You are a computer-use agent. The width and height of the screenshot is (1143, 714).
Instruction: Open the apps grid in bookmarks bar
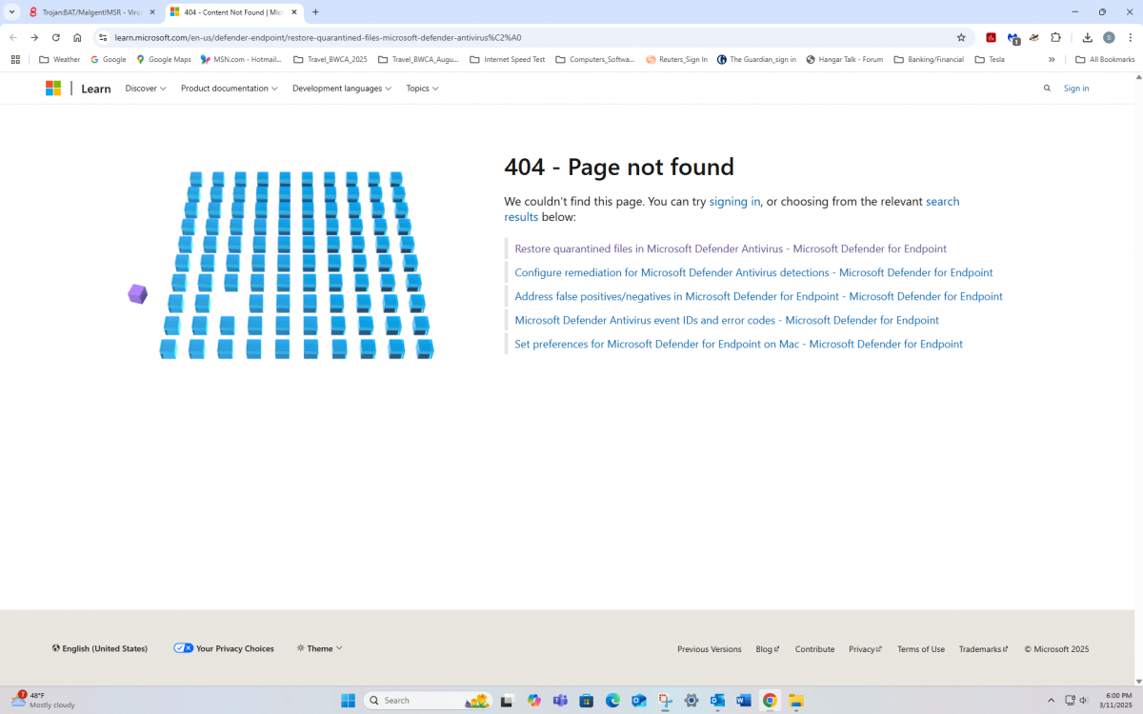tap(15, 59)
